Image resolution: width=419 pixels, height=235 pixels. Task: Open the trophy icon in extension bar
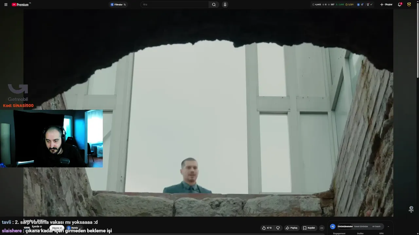click(368, 5)
